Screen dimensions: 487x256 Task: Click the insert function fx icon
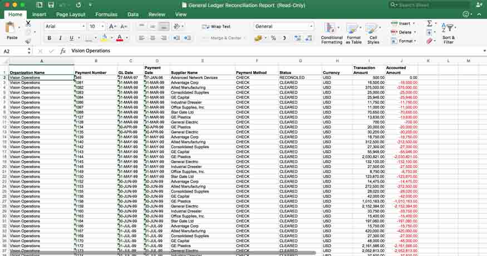tap(63, 51)
